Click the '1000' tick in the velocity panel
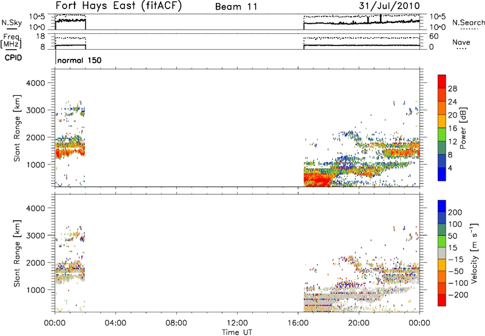The height and width of the screenshot is (336, 485). (x=36, y=290)
